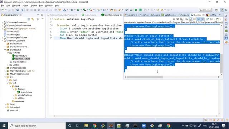The height and width of the screenshot is (129, 229).
Task: Maximize the Project Explorer view
Action: [x=42, y=15]
